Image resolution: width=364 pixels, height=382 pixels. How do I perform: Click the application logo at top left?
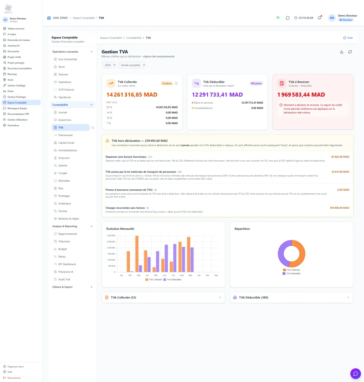coord(8,8)
